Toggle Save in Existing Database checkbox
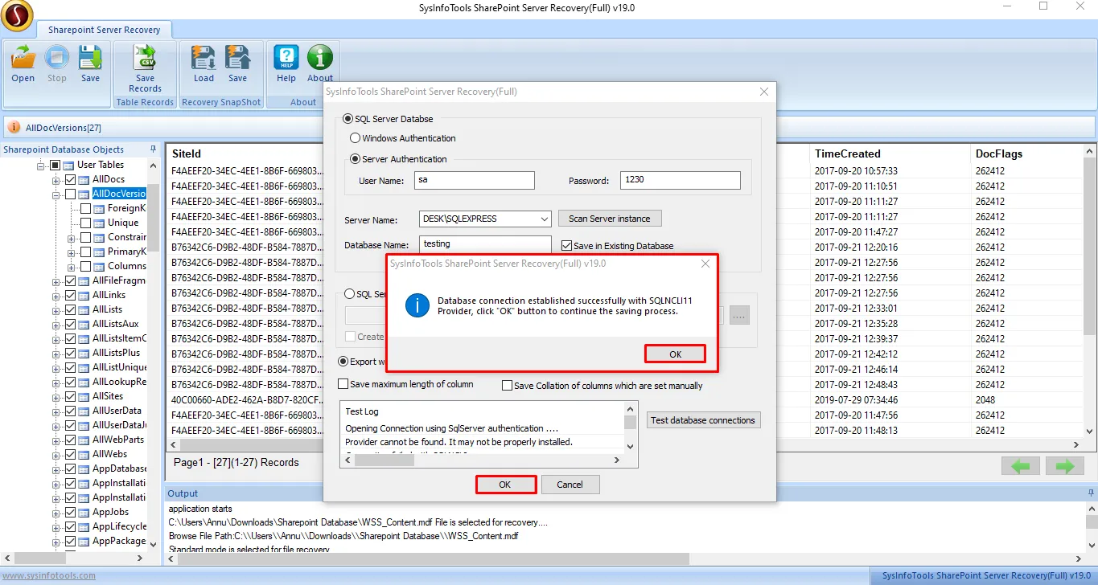This screenshot has width=1098, height=585. tap(567, 246)
